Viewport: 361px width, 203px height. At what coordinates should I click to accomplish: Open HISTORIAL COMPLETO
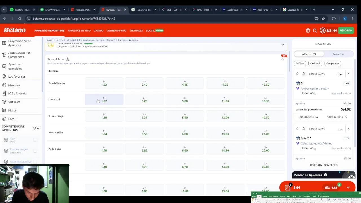pyautogui.click(x=323, y=165)
